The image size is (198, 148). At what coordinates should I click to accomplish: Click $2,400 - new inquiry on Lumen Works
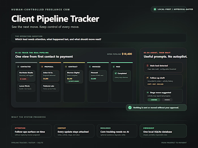pos(25,89)
